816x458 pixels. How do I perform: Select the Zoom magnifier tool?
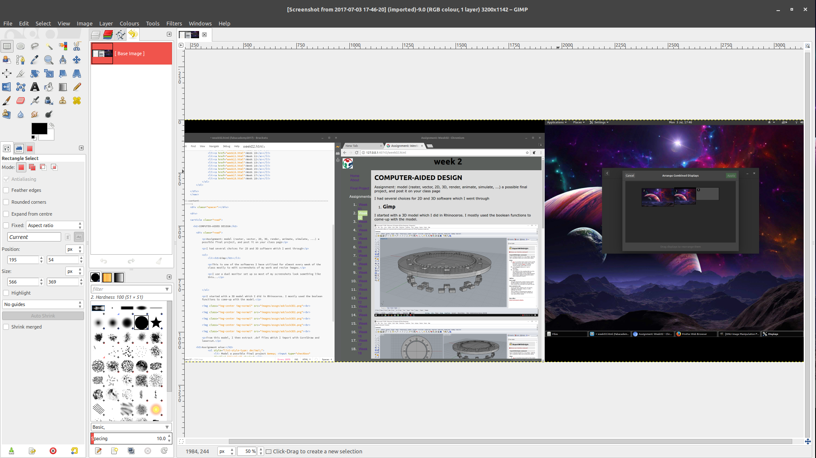49,60
